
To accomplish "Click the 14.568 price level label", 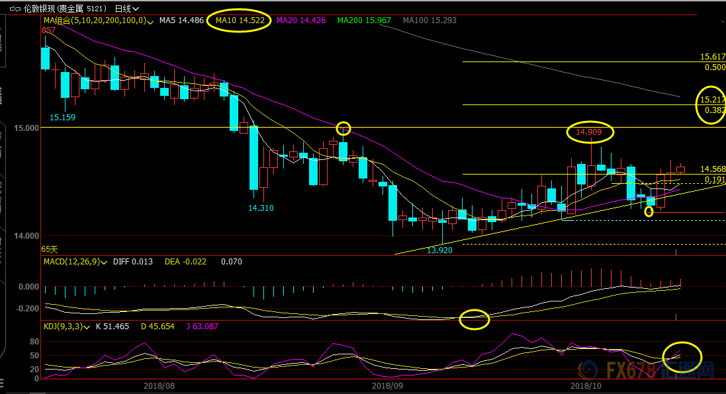I will coord(713,169).
